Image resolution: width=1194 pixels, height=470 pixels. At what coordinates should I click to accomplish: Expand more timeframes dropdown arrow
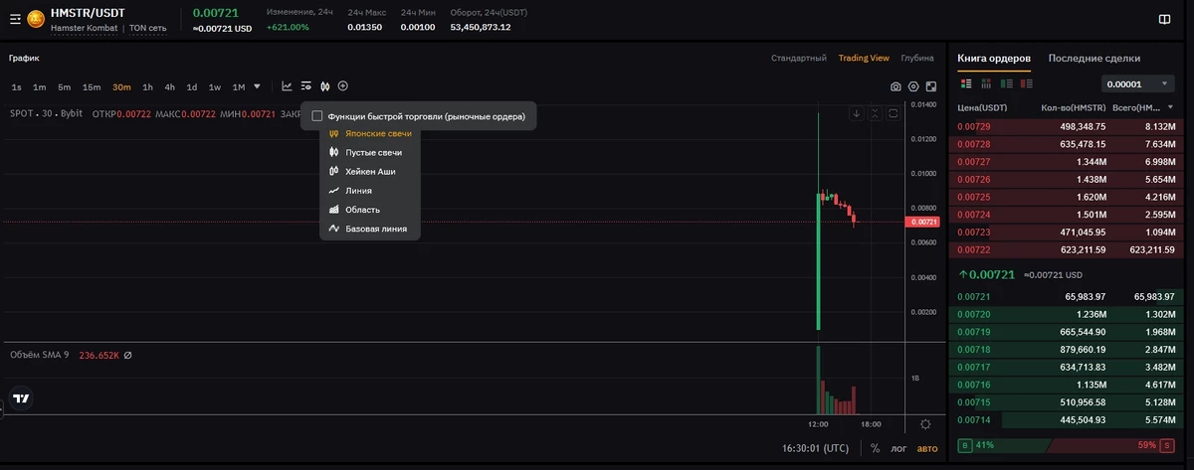click(258, 86)
